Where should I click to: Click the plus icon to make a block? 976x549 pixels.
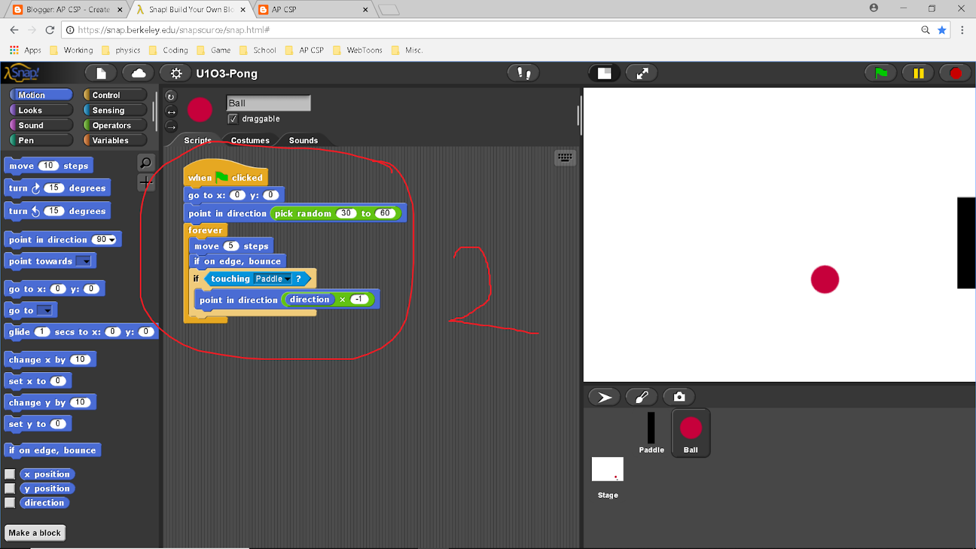pyautogui.click(x=146, y=182)
